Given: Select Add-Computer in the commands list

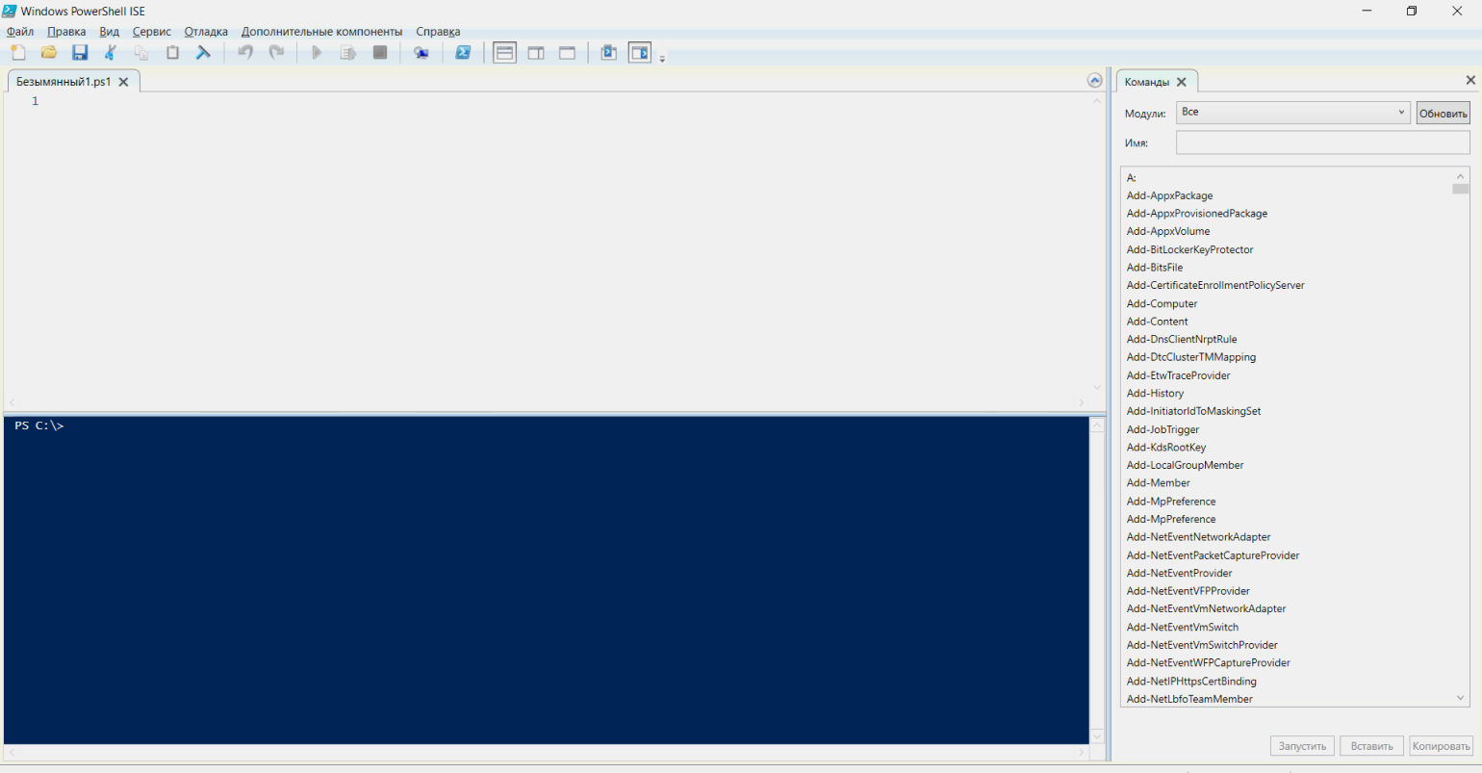Looking at the screenshot, I should 1162,303.
